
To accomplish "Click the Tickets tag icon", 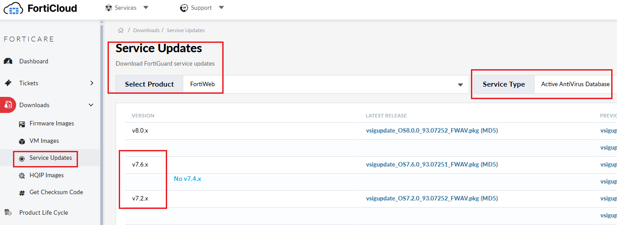I will (8, 83).
